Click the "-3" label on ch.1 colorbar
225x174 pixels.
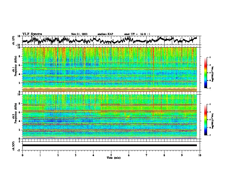(x=210, y=57)
